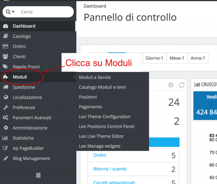This screenshot has width=217, height=184.
Task: Click the blue Vendite sales tile
Action: pyautogui.click(x=205, y=106)
